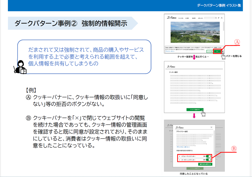Click the Cookie設定 button in cookie banner
252x177 pixels.
(210, 51)
